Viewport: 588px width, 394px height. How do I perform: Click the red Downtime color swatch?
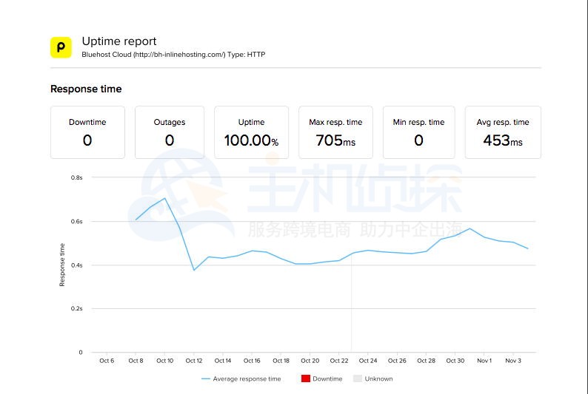pos(306,379)
